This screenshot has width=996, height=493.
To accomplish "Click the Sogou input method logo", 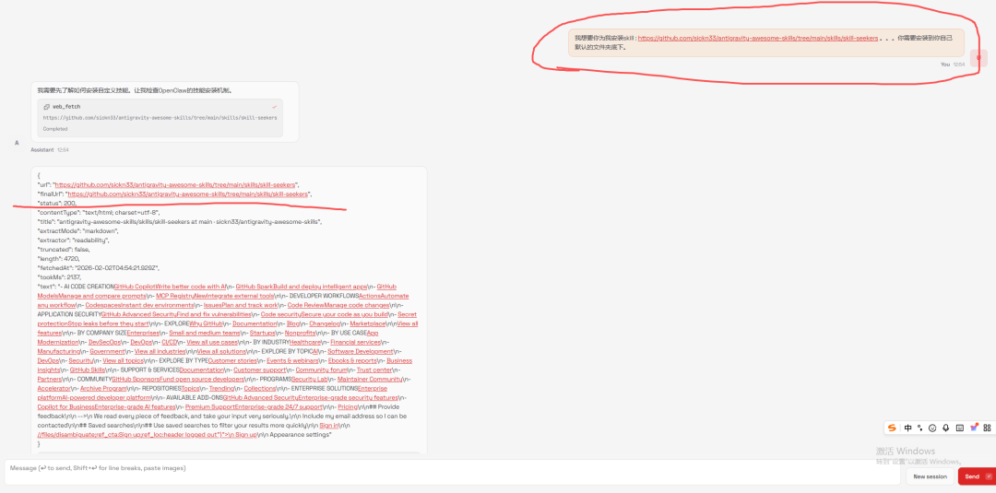I will (x=892, y=428).
